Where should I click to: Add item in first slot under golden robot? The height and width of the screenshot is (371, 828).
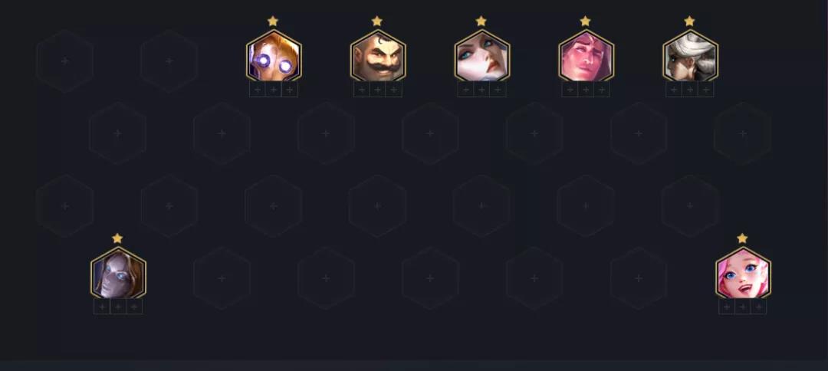(257, 90)
